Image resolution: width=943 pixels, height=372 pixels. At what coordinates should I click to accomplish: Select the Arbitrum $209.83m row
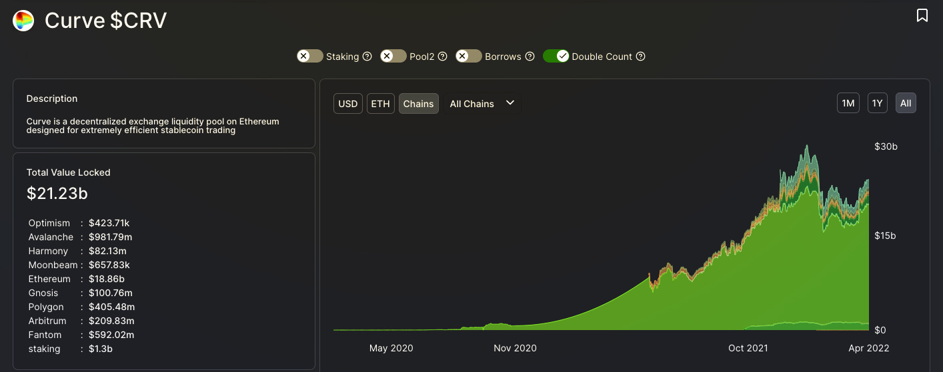[x=81, y=321]
